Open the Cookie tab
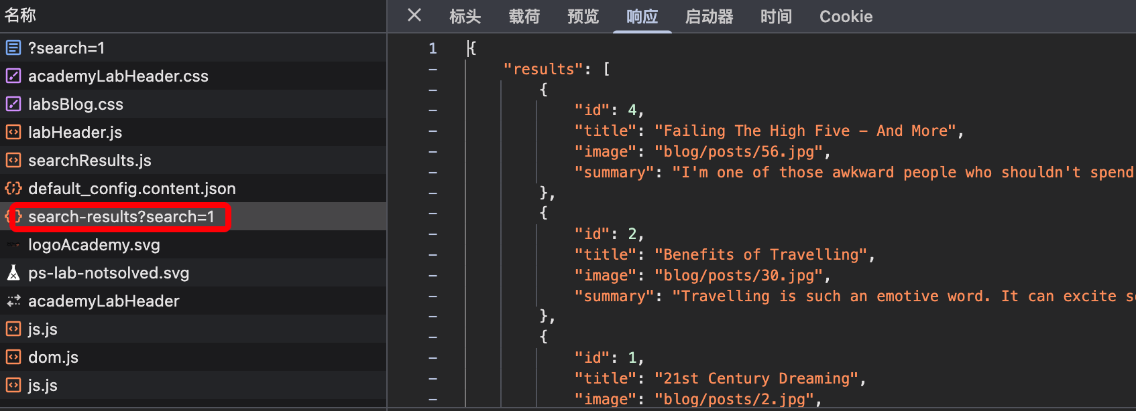This screenshot has height=411, width=1136. (846, 17)
